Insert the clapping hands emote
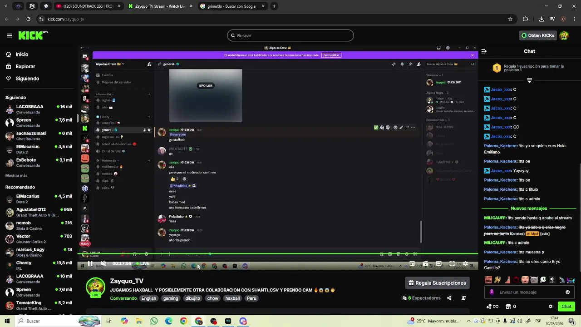The image size is (581, 327). point(497,280)
